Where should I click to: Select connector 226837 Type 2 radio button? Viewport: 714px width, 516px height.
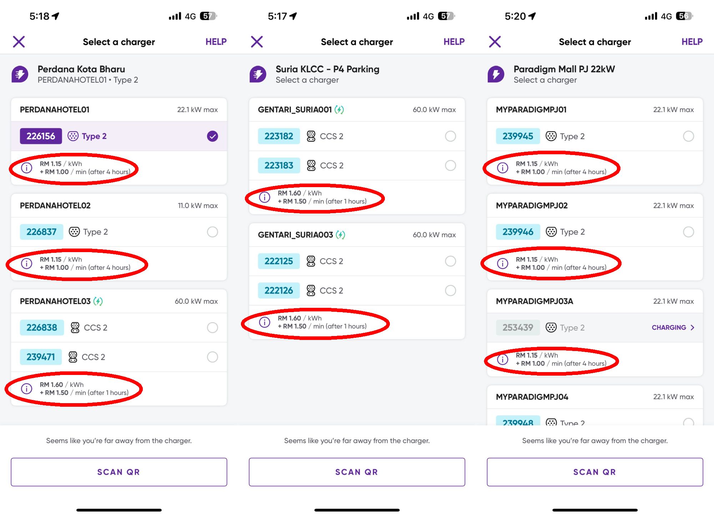(x=212, y=232)
